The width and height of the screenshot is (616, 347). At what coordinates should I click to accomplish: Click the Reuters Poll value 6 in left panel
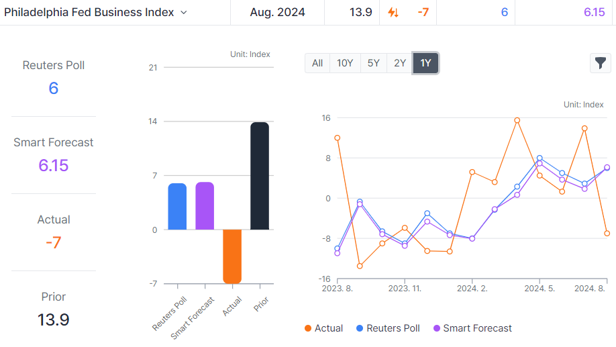click(x=54, y=88)
